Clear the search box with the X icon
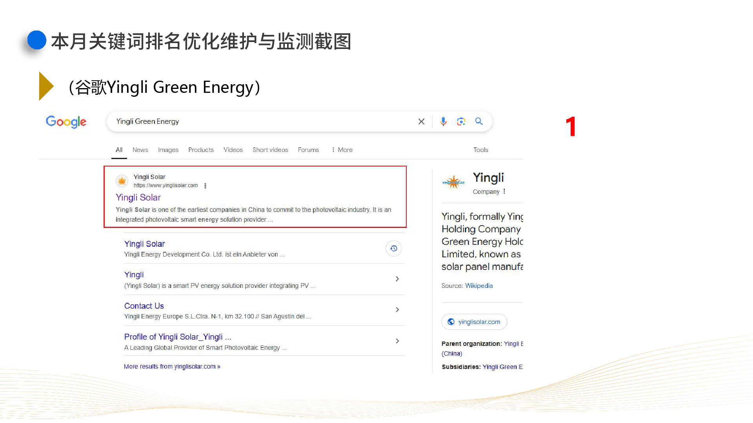 click(x=421, y=121)
